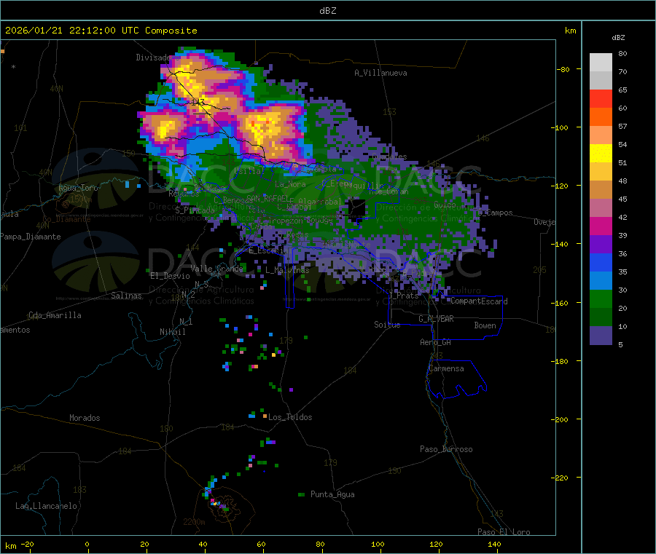Click the 'CompantEscard' map label
The image size is (656, 554).
[x=479, y=301]
